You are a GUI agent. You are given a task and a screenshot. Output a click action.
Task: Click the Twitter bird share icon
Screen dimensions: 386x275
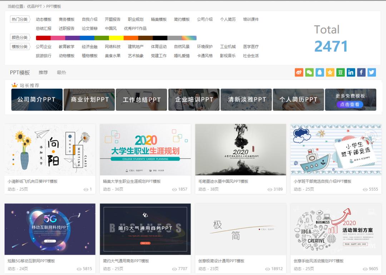click(x=372, y=72)
